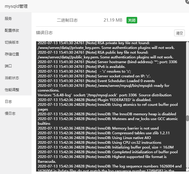This screenshot has width=189, height=174.
Task: Click log line 'The InnoDB memory heap is disabled'
Action: tap(107, 114)
